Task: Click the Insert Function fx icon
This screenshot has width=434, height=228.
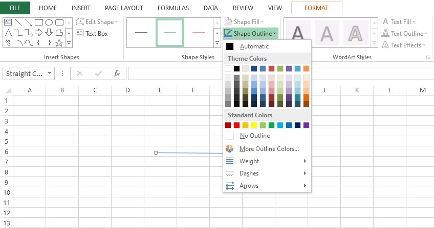Action: tap(117, 73)
